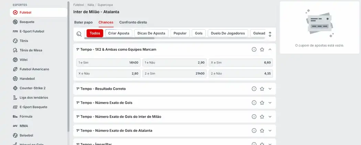Switch to the Bater papo tab
The width and height of the screenshot is (361, 145).
click(x=84, y=22)
